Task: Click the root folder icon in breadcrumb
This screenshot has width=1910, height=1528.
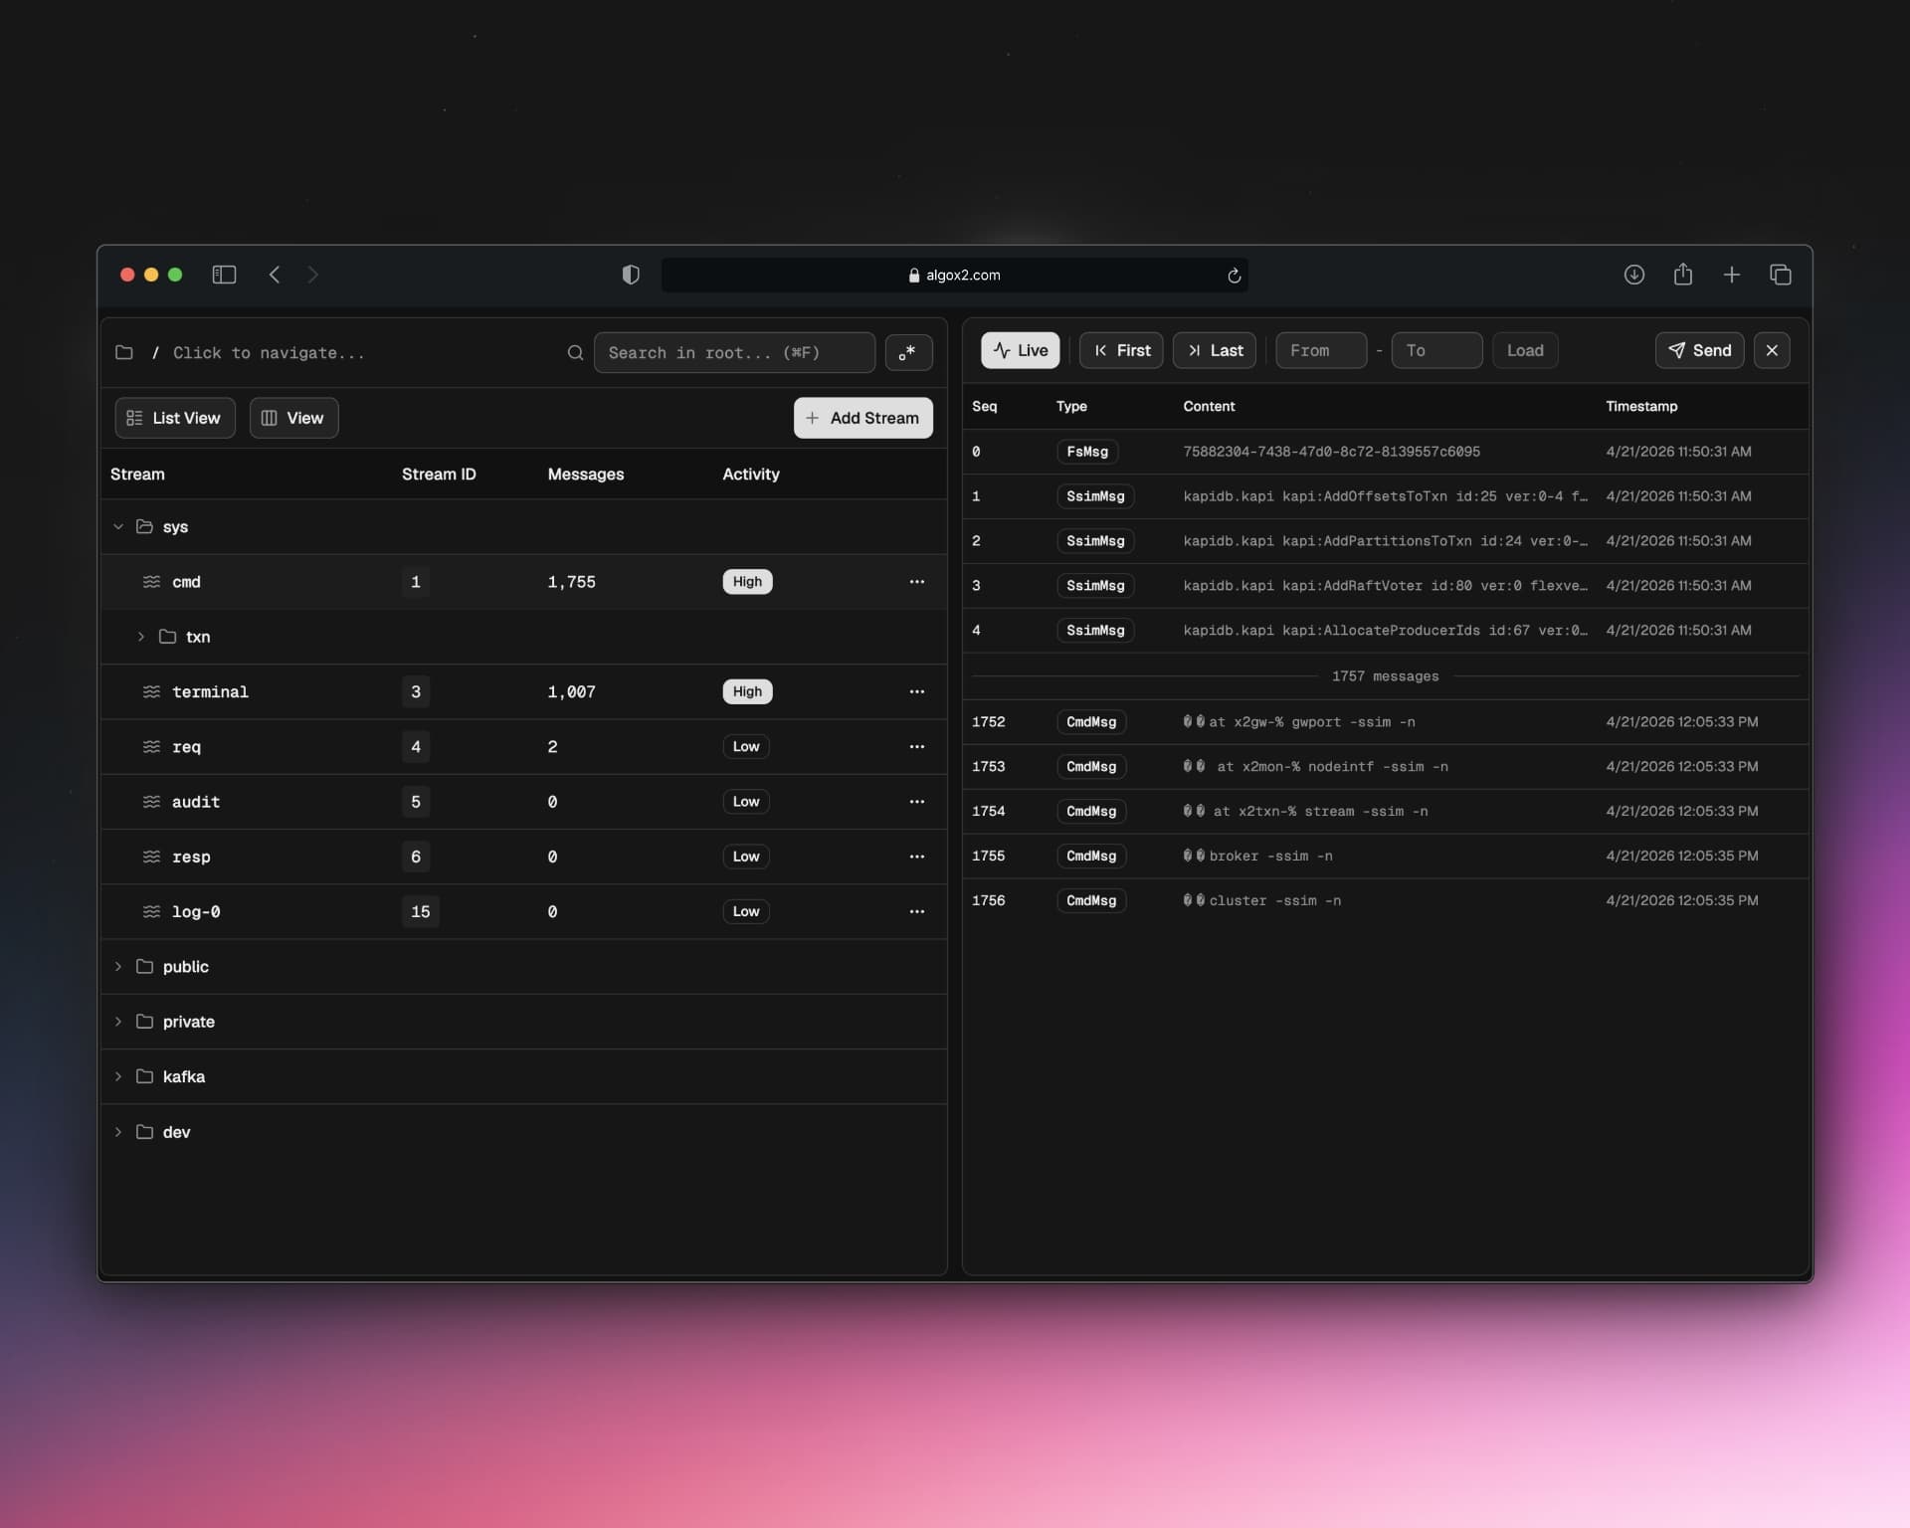Action: pyautogui.click(x=124, y=352)
